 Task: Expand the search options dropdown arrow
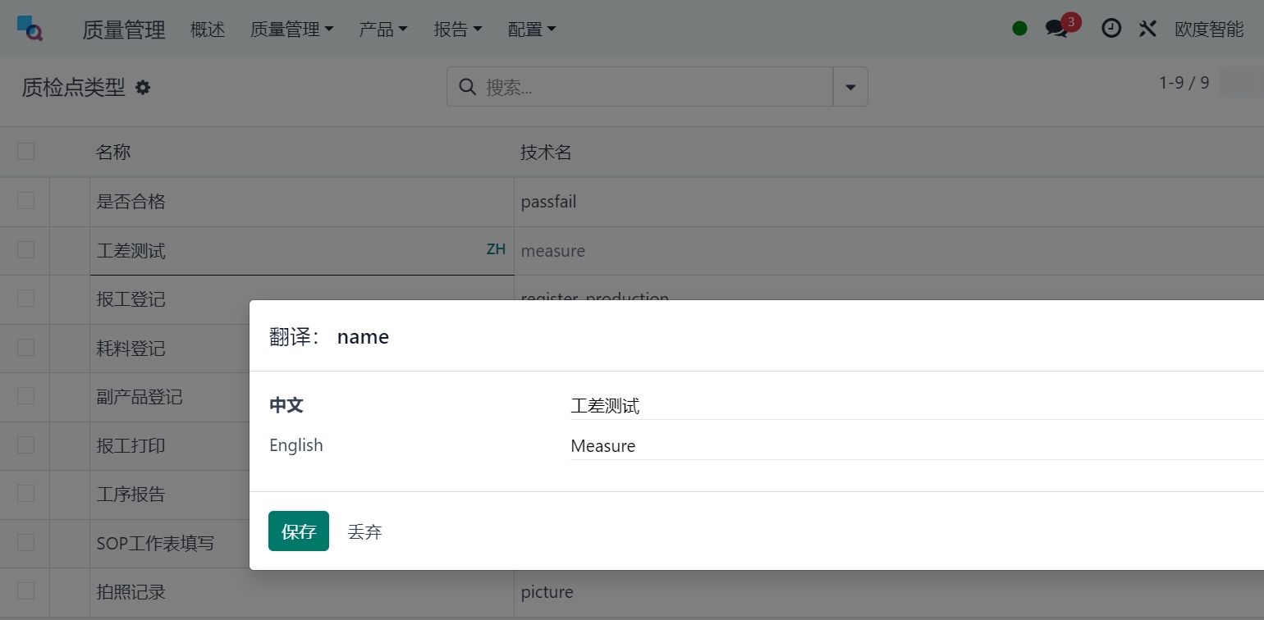click(x=850, y=87)
